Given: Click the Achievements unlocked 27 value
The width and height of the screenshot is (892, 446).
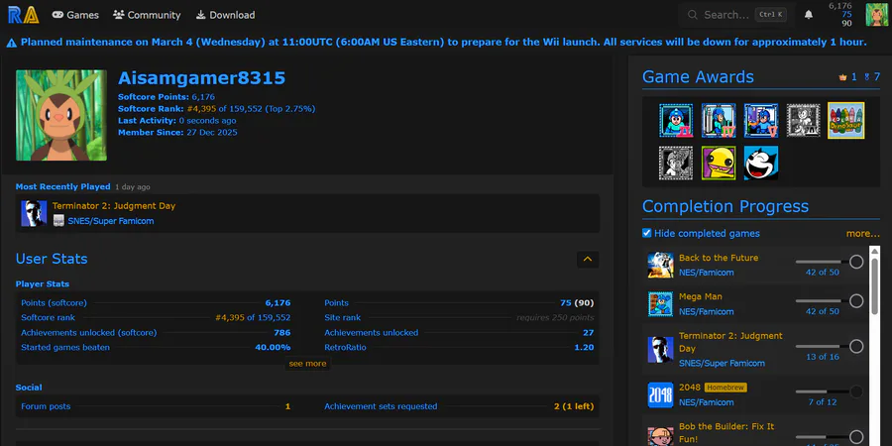Looking at the screenshot, I should pyautogui.click(x=588, y=332).
